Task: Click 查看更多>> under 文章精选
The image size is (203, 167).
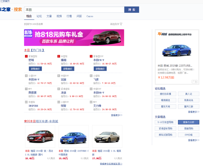Action: [194, 140]
